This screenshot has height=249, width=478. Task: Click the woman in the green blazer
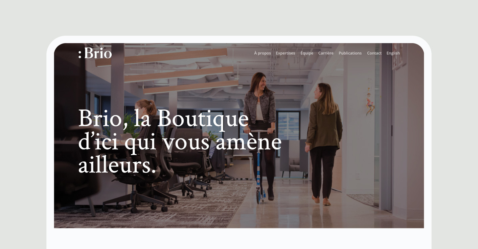322,143
